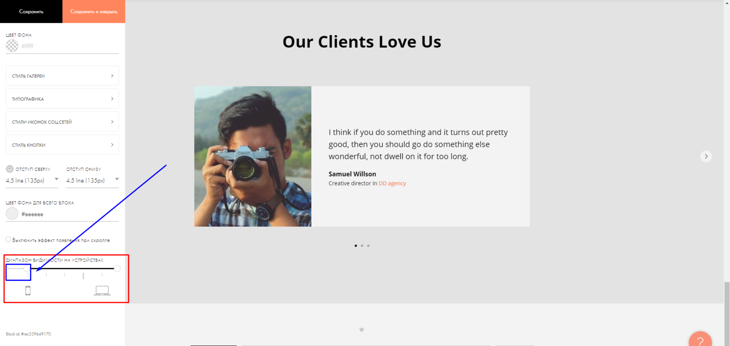Click the mobile phone device icon
Viewport: 730px width, 346px height.
click(28, 291)
